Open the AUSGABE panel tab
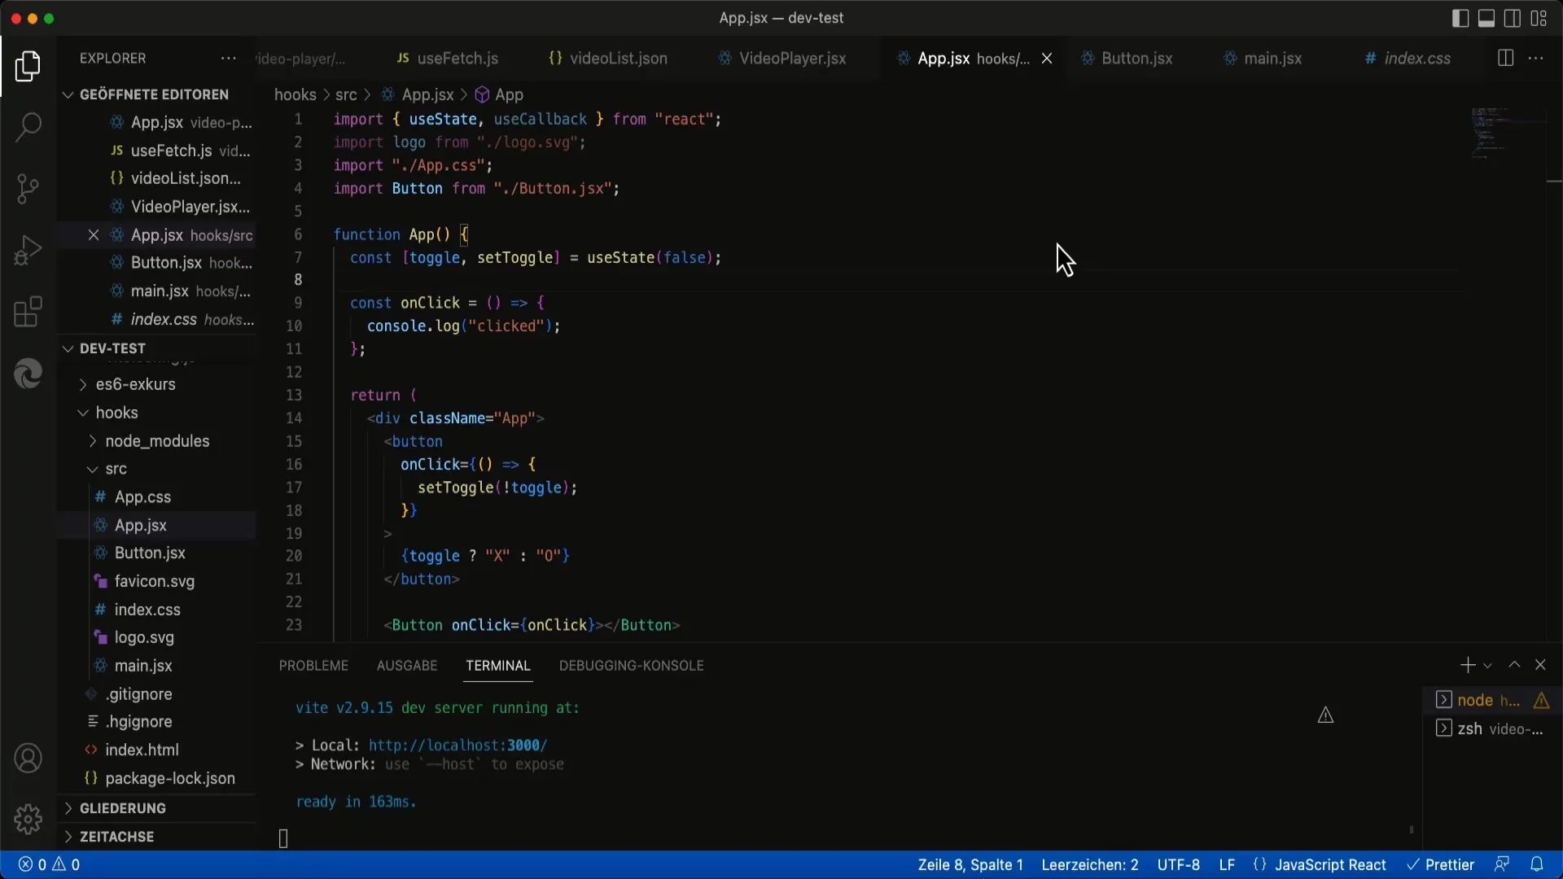Viewport: 1563px width, 879px height. click(407, 666)
